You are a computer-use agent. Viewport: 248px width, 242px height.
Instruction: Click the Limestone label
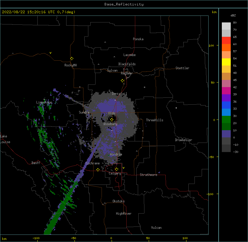[x=44, y=102]
